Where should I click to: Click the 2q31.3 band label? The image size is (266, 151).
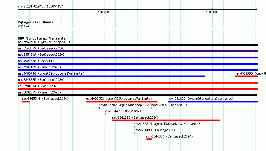coord(23,26)
